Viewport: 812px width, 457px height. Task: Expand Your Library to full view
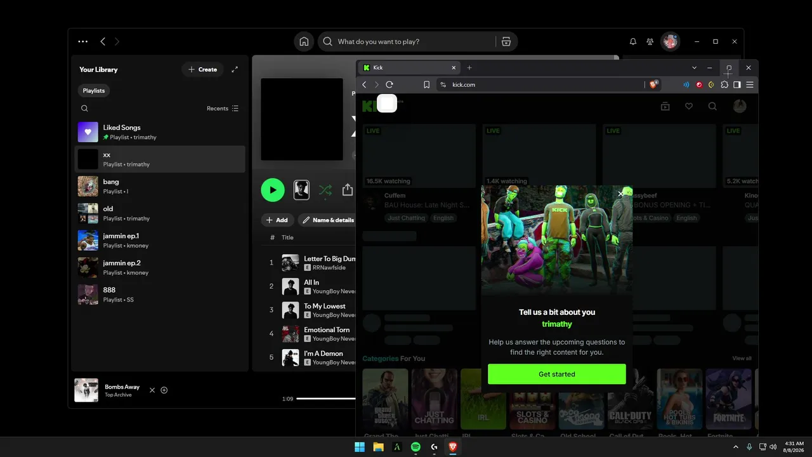pos(235,69)
